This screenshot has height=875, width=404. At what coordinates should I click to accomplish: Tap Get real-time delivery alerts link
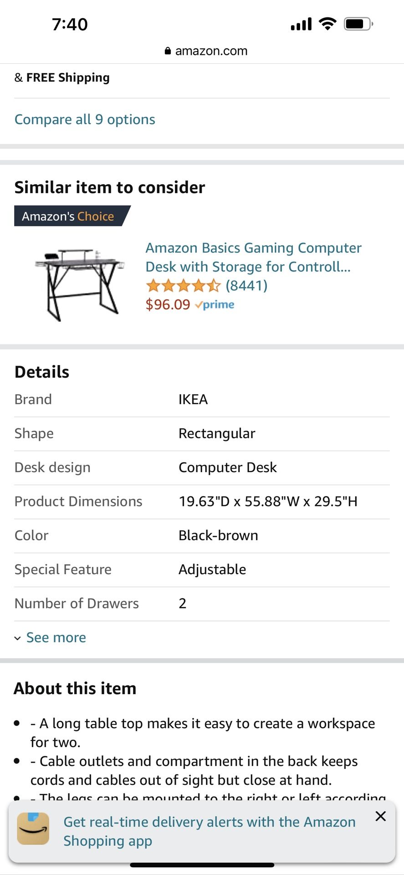coord(209,831)
